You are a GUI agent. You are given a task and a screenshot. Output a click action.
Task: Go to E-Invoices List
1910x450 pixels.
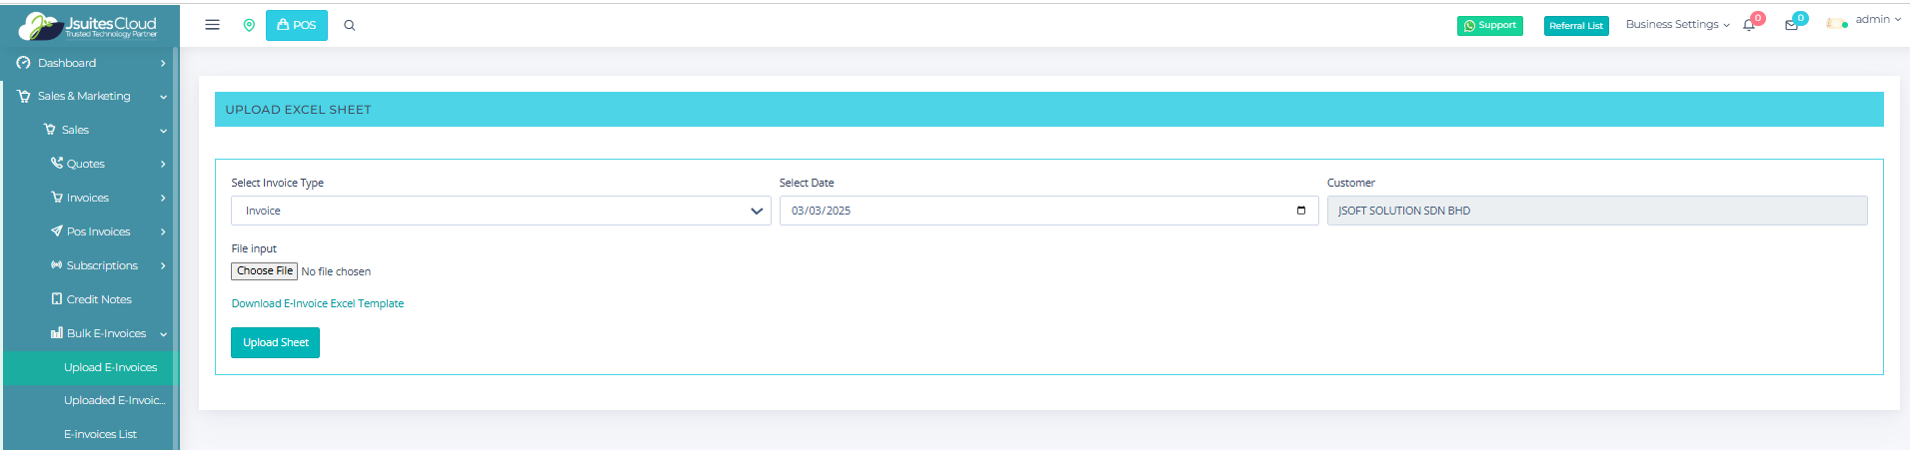pyautogui.click(x=100, y=434)
